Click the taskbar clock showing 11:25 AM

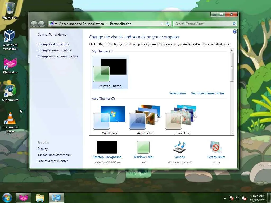[257, 198]
